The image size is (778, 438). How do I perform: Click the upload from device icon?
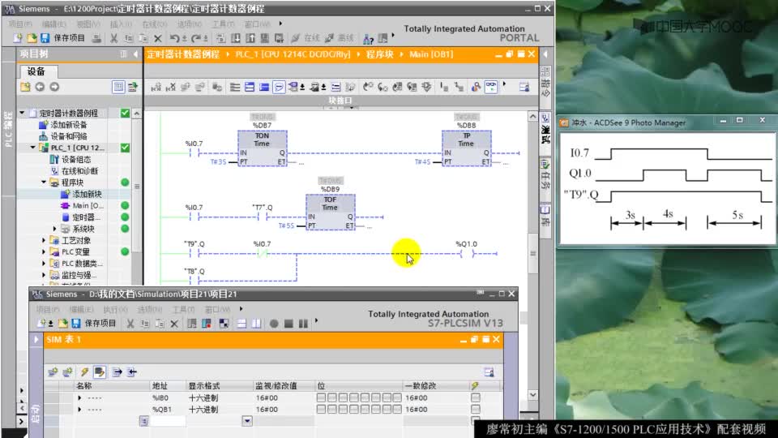point(250,38)
